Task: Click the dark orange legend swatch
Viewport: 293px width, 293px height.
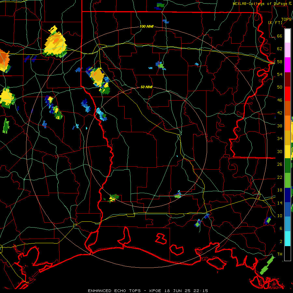Action: click(287, 108)
